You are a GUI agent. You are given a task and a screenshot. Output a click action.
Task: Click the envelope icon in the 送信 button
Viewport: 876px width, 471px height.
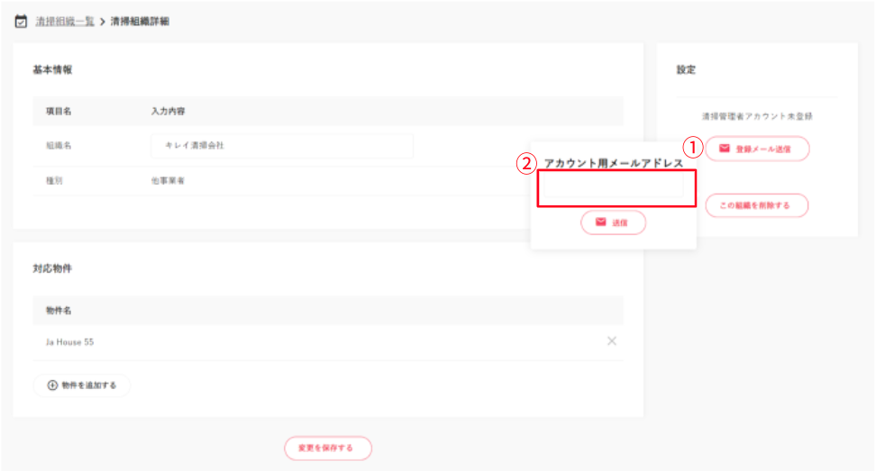[600, 222]
